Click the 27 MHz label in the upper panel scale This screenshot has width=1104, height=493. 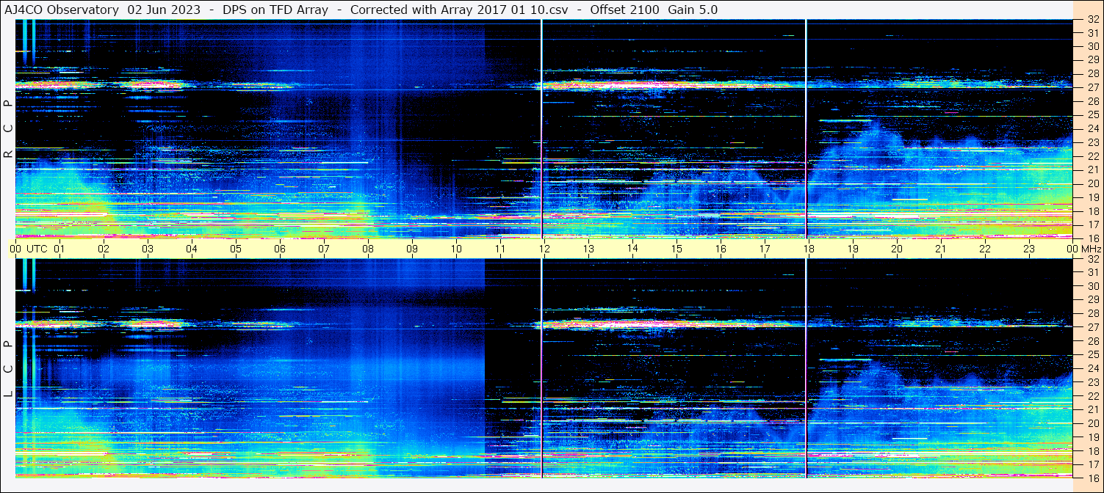1092,87
